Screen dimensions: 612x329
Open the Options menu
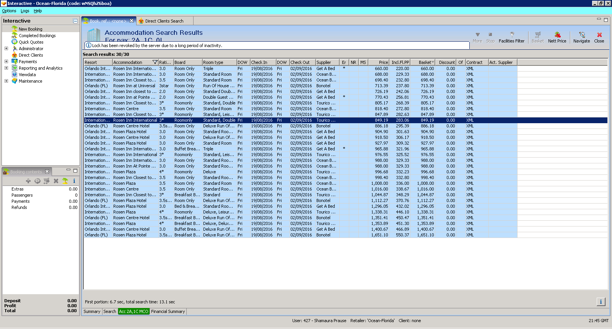coord(9,11)
